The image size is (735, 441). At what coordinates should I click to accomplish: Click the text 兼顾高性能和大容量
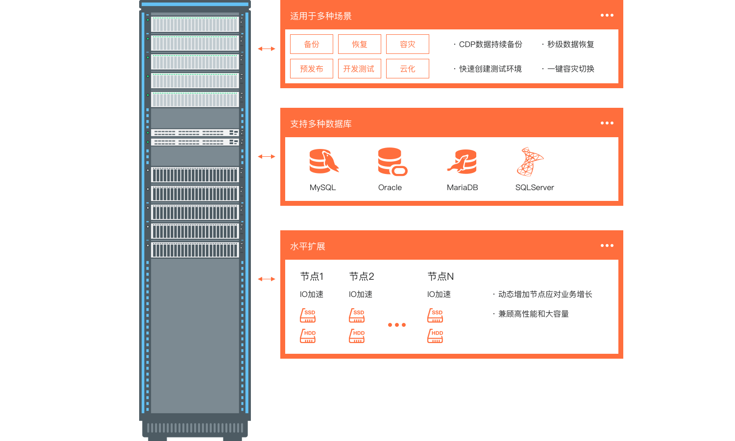point(534,314)
